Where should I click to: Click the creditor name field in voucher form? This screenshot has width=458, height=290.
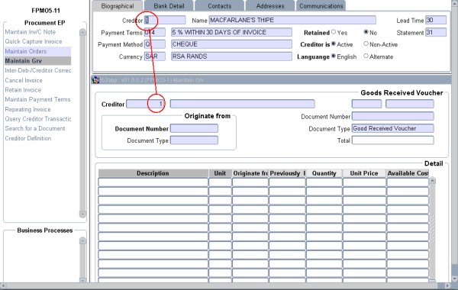point(242,104)
